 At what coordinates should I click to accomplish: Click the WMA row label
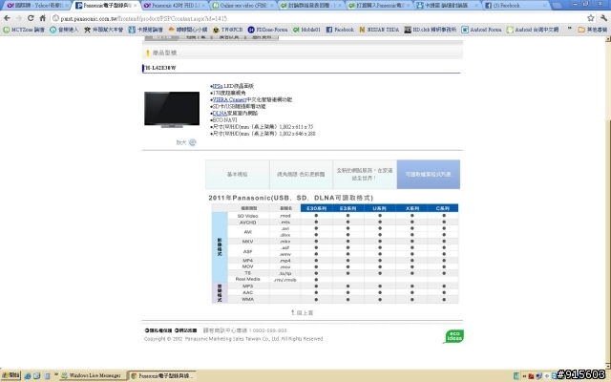pos(248,299)
